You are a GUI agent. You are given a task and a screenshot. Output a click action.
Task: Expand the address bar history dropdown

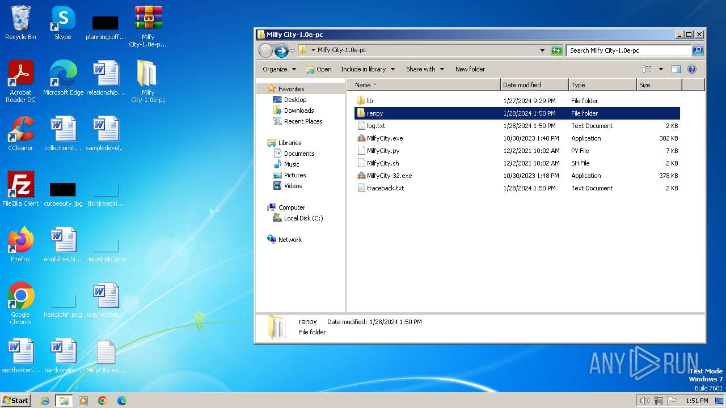click(543, 50)
